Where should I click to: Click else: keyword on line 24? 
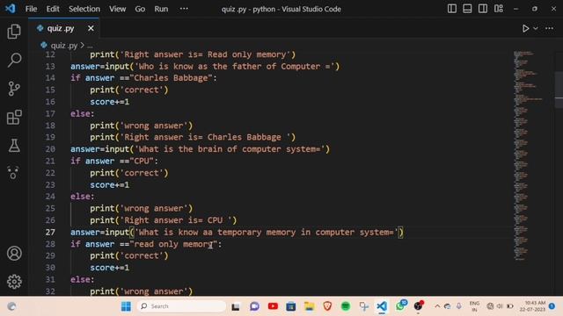(82, 197)
